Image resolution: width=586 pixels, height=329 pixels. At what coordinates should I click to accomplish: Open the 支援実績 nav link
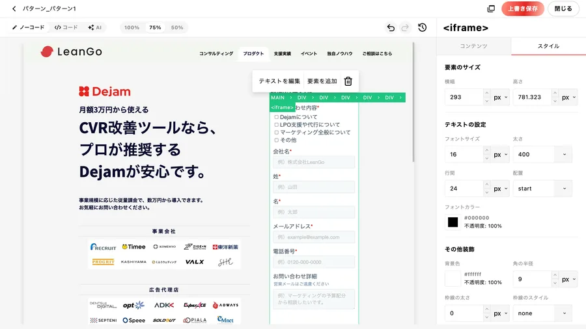(x=282, y=54)
